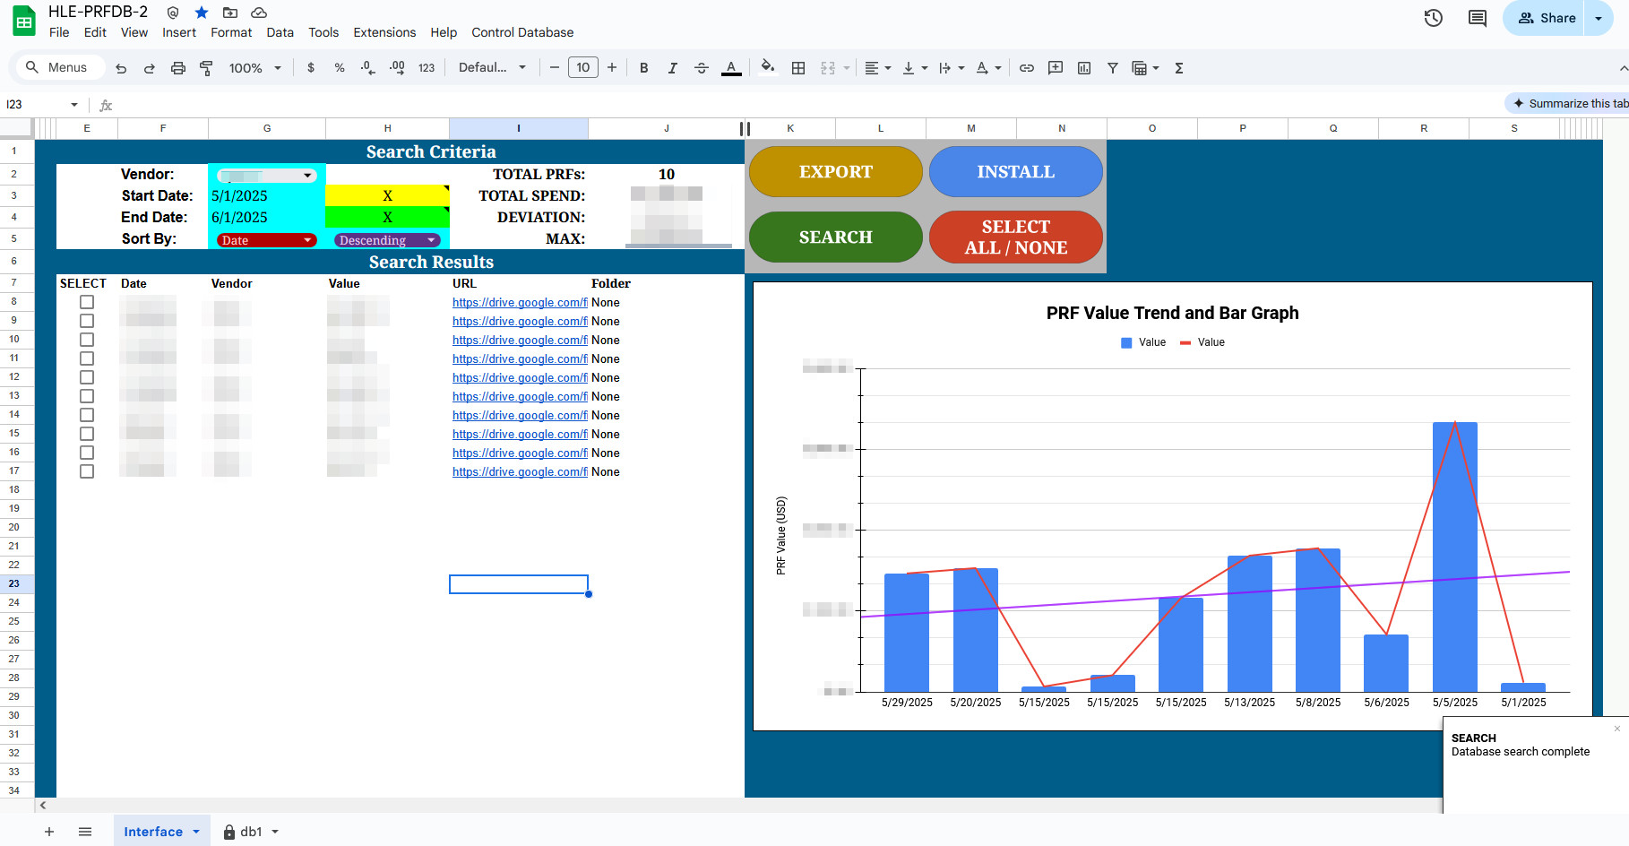Screen dimensions: 1629x846
Task: Open the Data menu
Action: click(x=280, y=32)
